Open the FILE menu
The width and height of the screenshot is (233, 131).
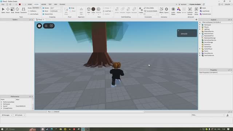pos(3,4)
